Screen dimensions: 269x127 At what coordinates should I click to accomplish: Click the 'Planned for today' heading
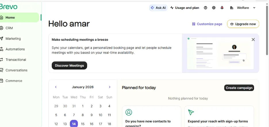(139, 88)
